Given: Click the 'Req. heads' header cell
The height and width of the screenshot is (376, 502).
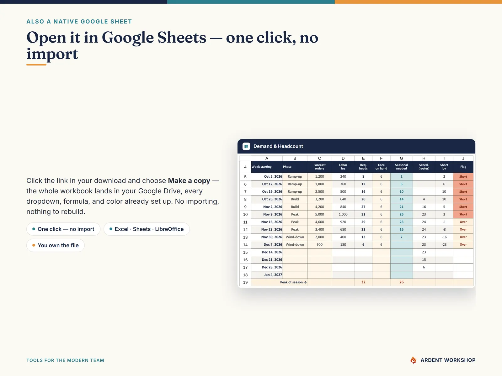Looking at the screenshot, I should [x=363, y=167].
